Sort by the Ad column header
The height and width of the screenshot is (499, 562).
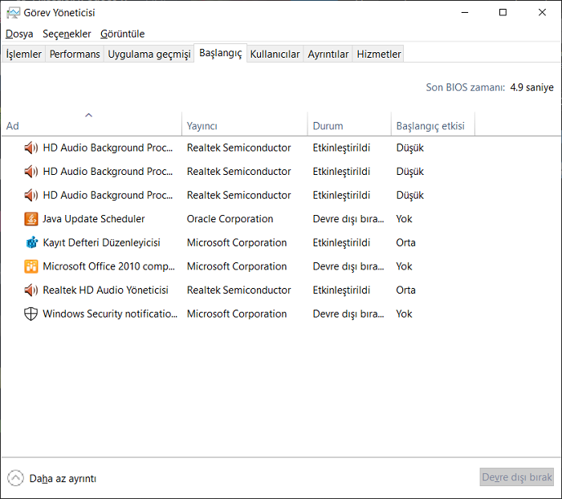click(92, 126)
